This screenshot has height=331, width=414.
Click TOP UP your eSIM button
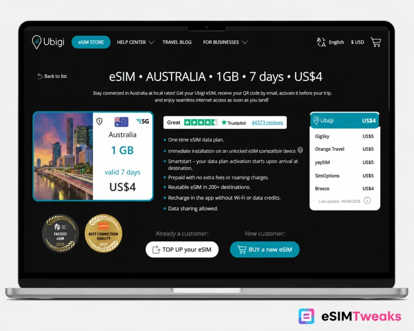point(182,249)
